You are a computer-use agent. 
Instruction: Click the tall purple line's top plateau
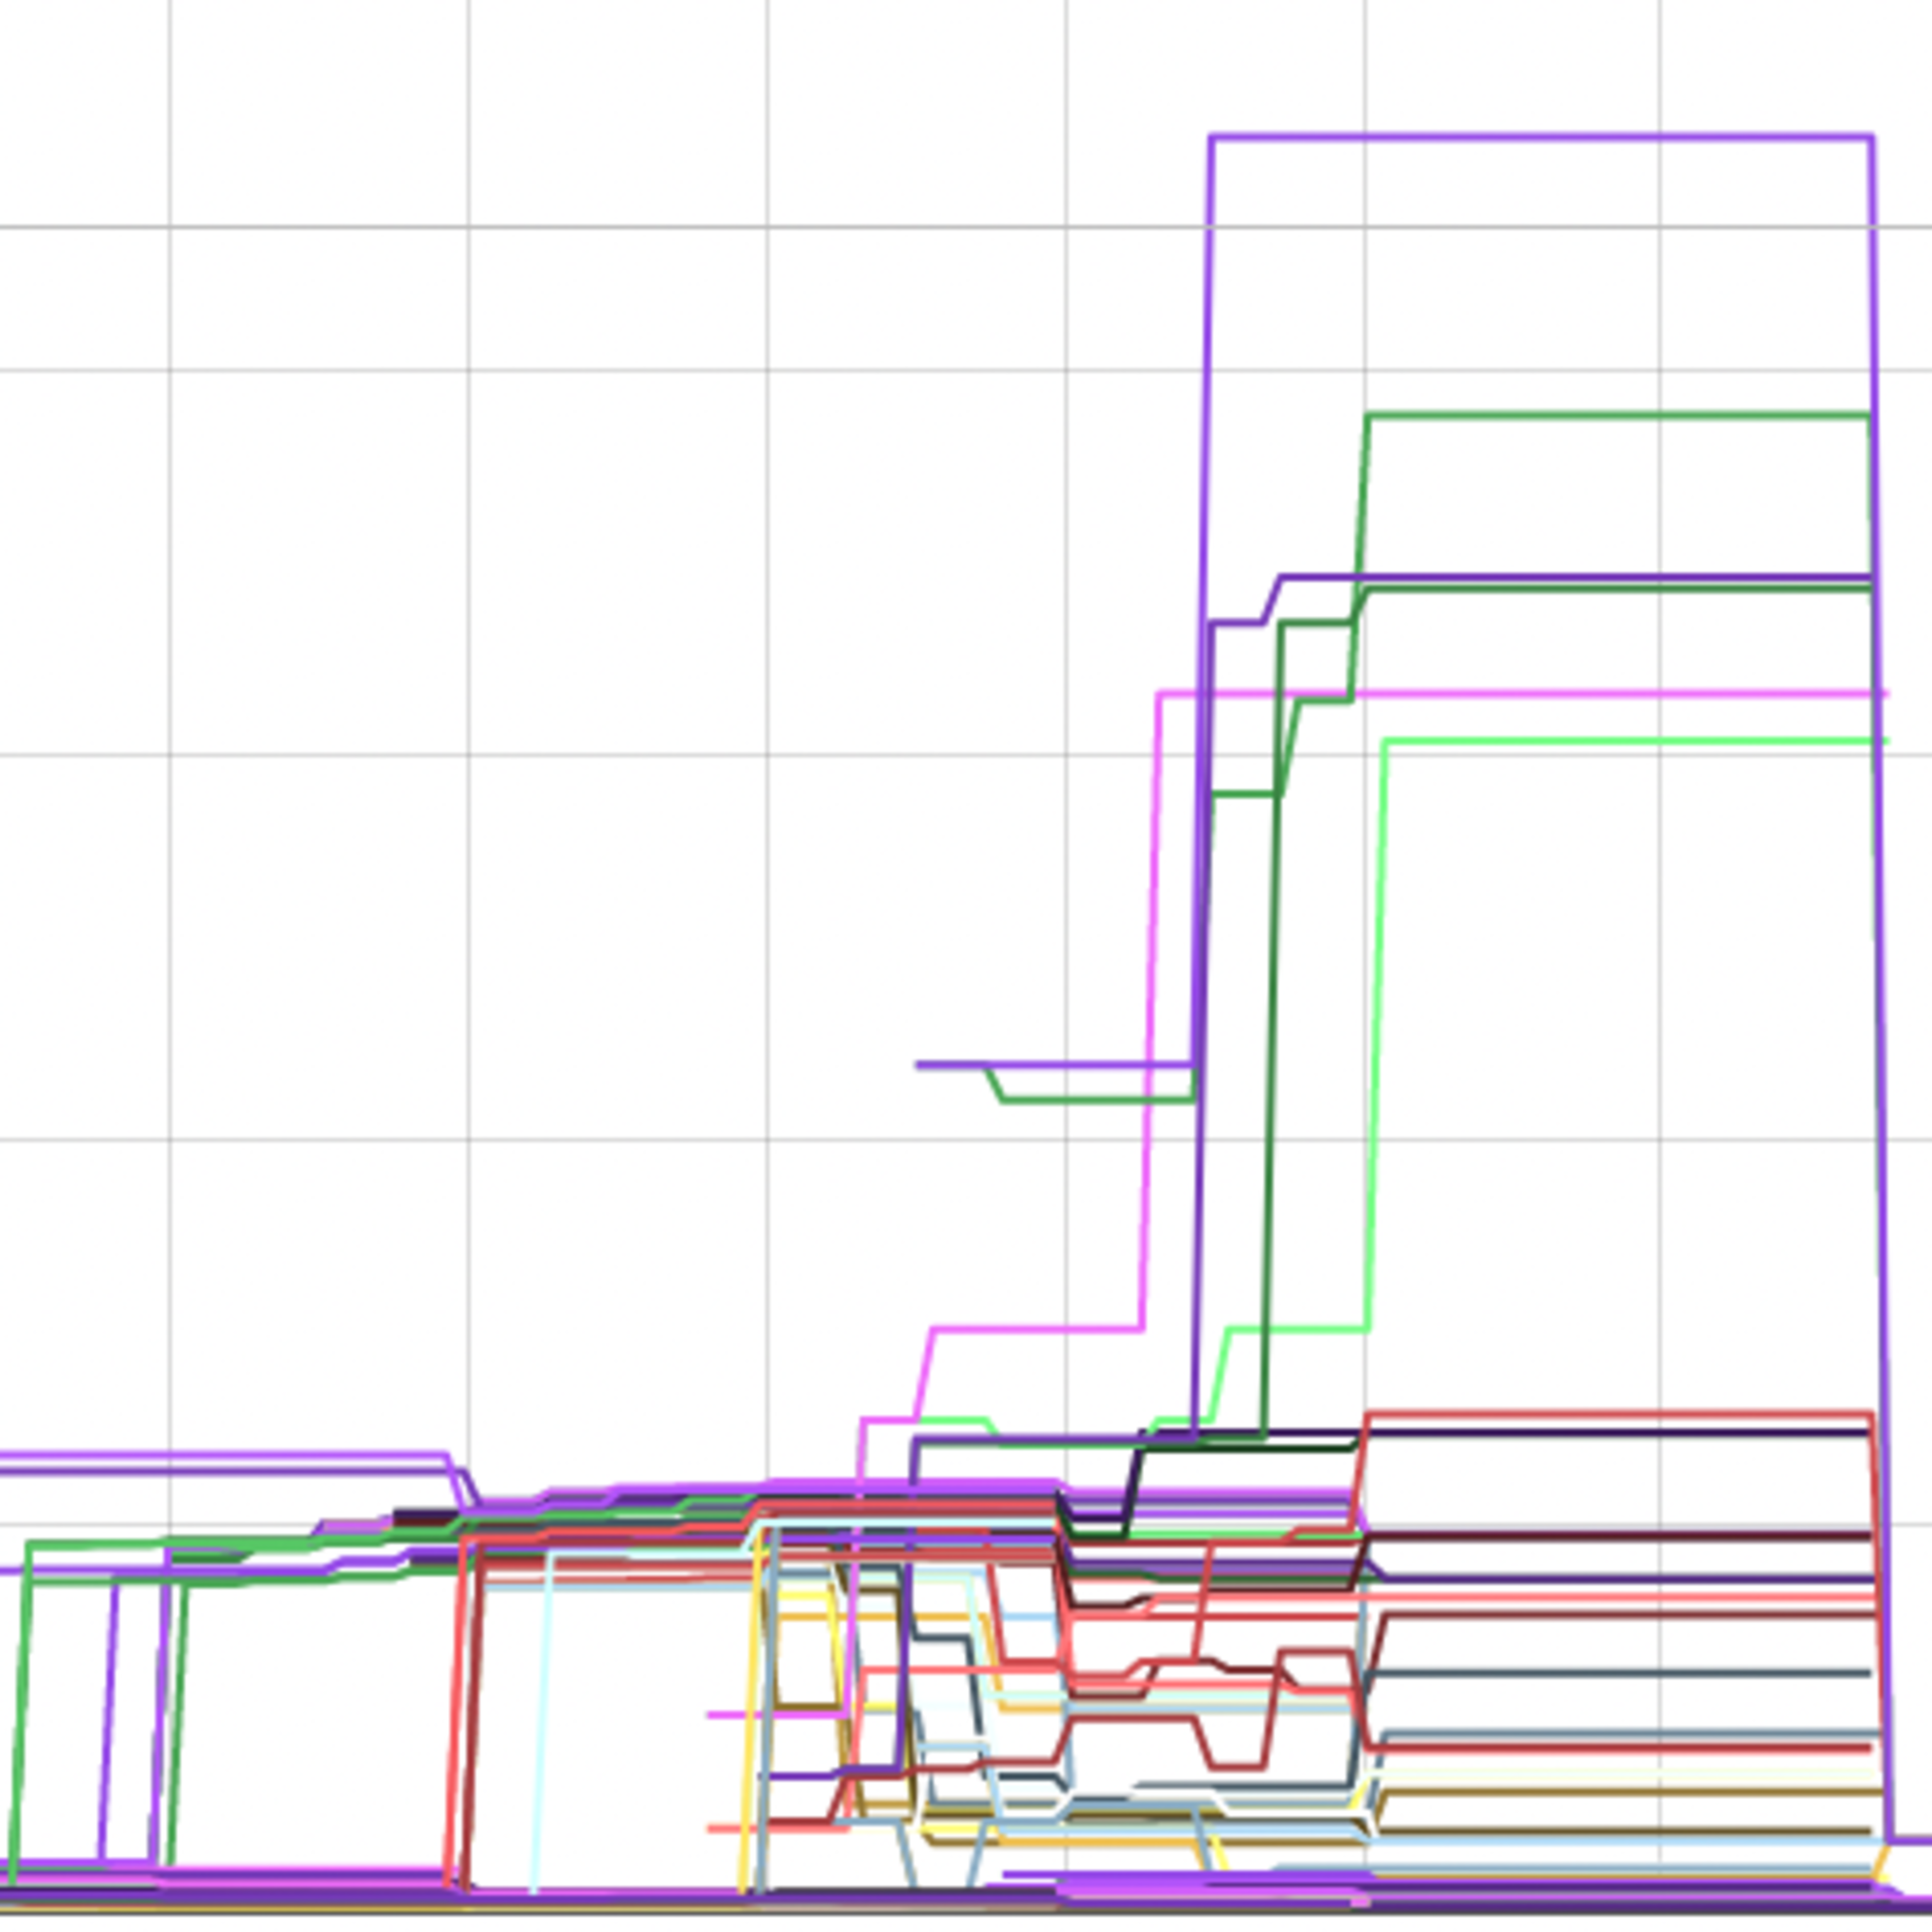[x=1540, y=137]
